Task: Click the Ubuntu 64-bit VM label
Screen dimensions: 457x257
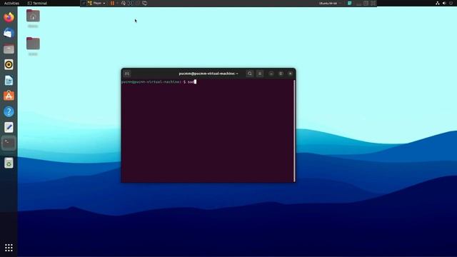Action: click(328, 3)
